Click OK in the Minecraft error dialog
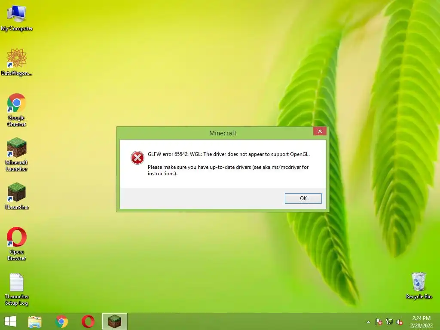 click(x=303, y=199)
